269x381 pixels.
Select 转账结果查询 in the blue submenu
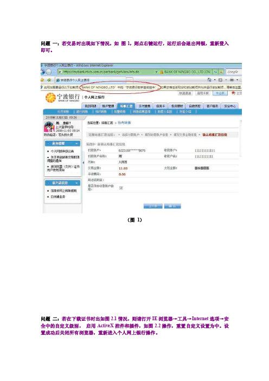(x=142, y=112)
